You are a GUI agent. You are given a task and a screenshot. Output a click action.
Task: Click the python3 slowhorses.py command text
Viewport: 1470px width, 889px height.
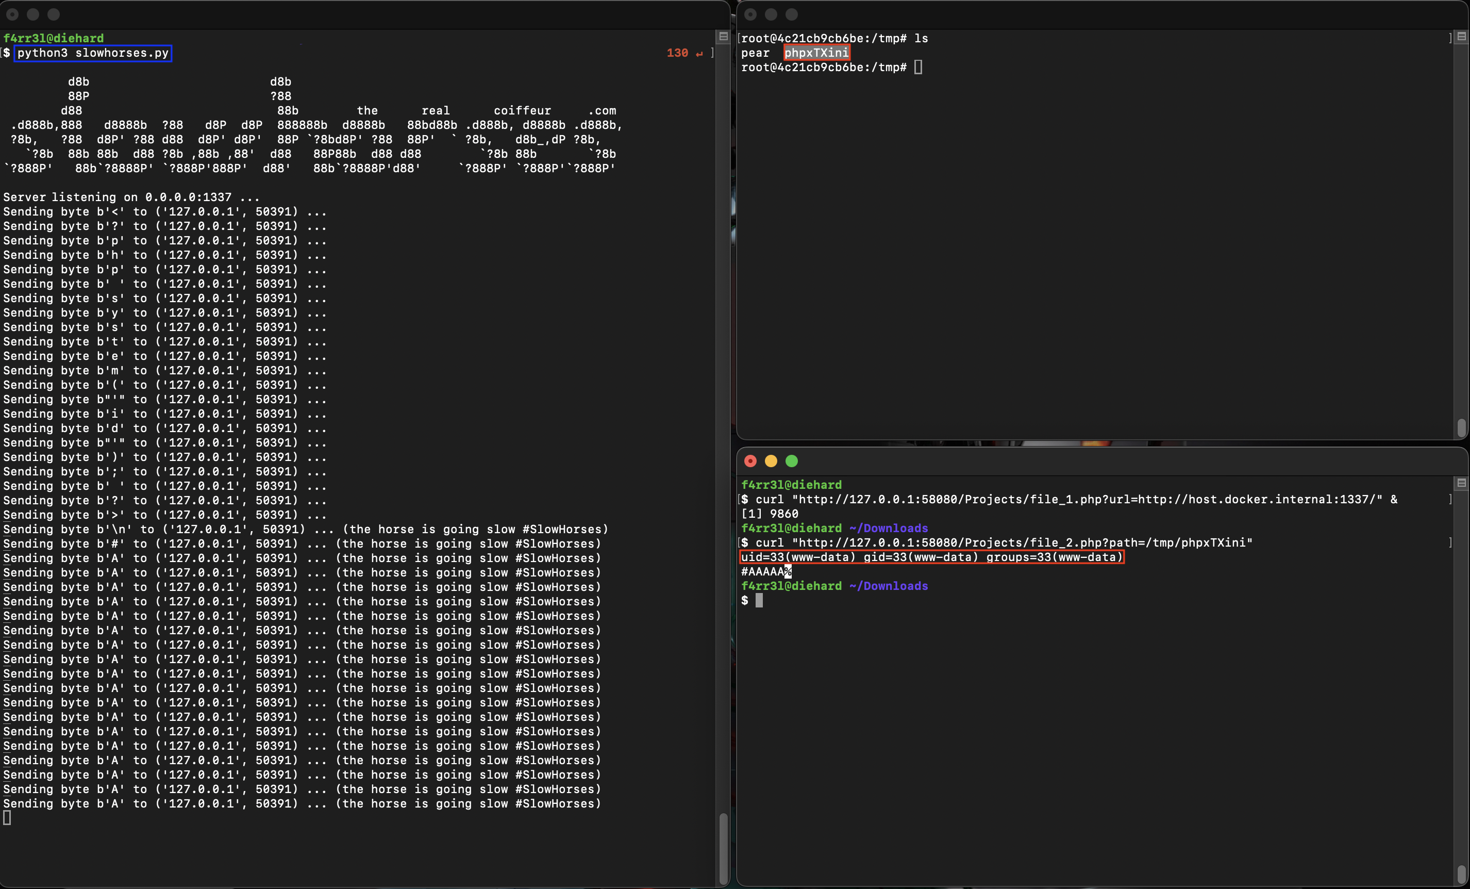click(x=92, y=53)
